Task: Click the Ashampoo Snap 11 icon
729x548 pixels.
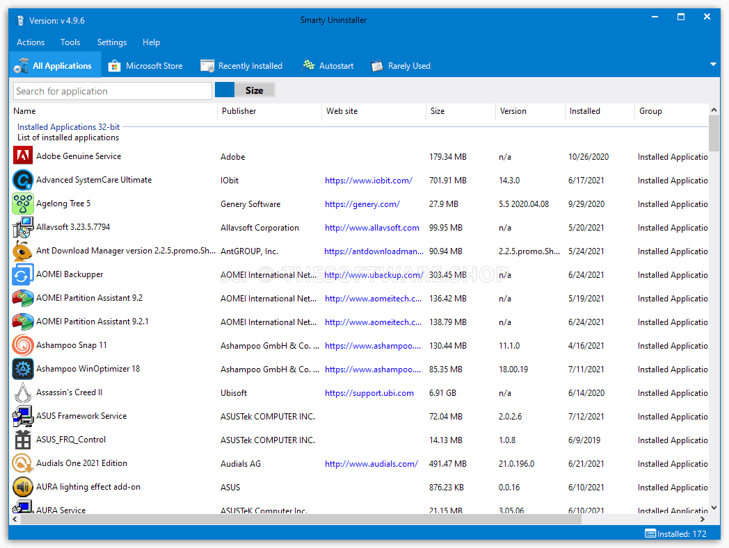Action: click(23, 345)
